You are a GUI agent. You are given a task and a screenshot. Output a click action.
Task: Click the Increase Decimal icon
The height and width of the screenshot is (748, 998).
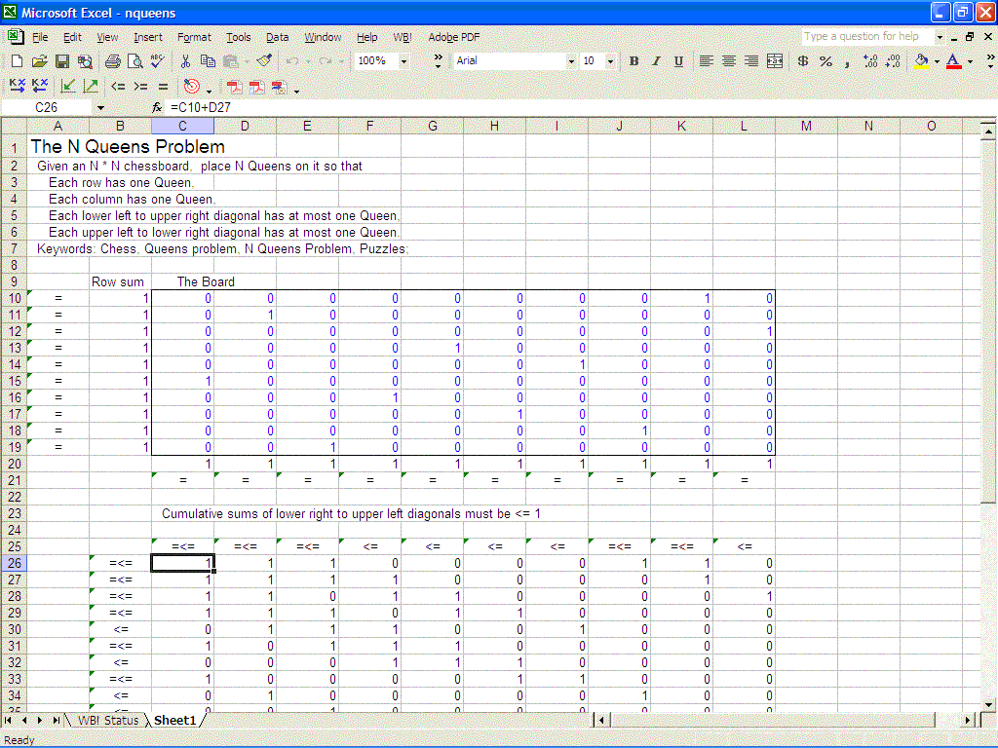point(870,61)
